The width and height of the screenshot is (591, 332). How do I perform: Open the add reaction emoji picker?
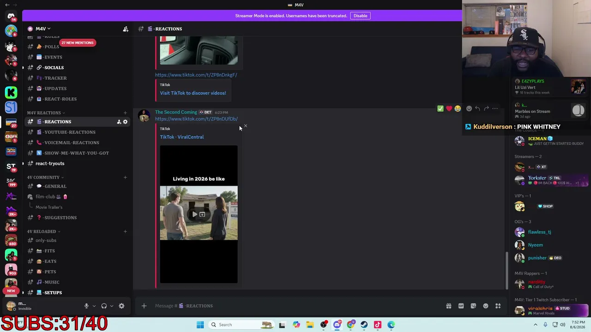(x=469, y=109)
